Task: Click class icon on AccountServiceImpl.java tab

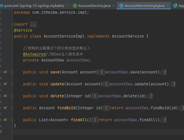Action: 121,5
